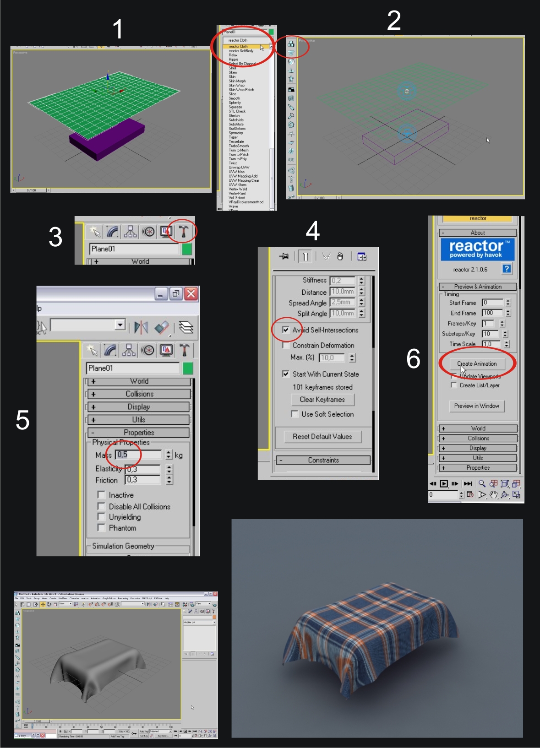
Task: Choose TurboSmooth in modifier list
Action: [x=239, y=146]
